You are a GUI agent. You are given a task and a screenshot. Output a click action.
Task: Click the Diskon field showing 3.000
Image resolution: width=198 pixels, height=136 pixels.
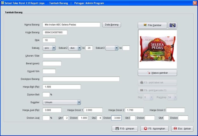point(116,118)
